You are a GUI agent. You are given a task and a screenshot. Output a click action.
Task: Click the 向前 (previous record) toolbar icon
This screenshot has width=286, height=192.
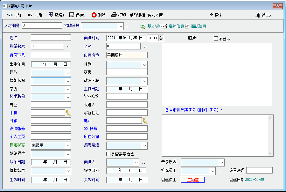(x=10, y=15)
